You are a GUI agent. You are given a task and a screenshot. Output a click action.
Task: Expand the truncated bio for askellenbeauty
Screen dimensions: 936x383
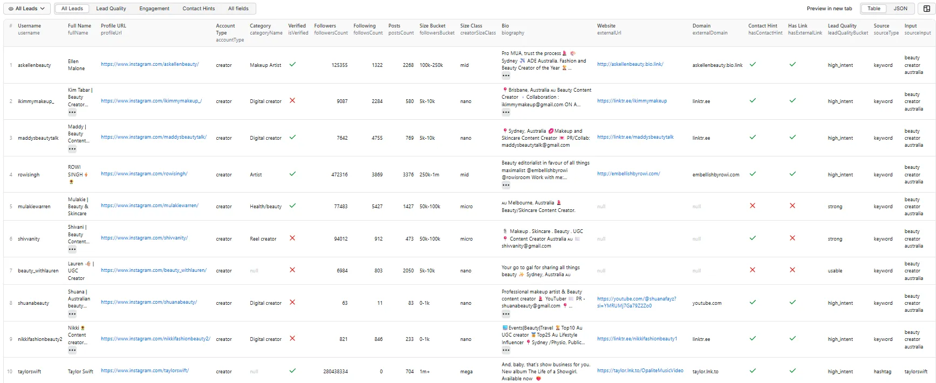[x=506, y=76]
